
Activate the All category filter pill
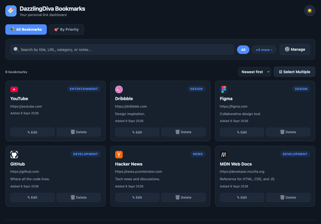pyautogui.click(x=243, y=50)
